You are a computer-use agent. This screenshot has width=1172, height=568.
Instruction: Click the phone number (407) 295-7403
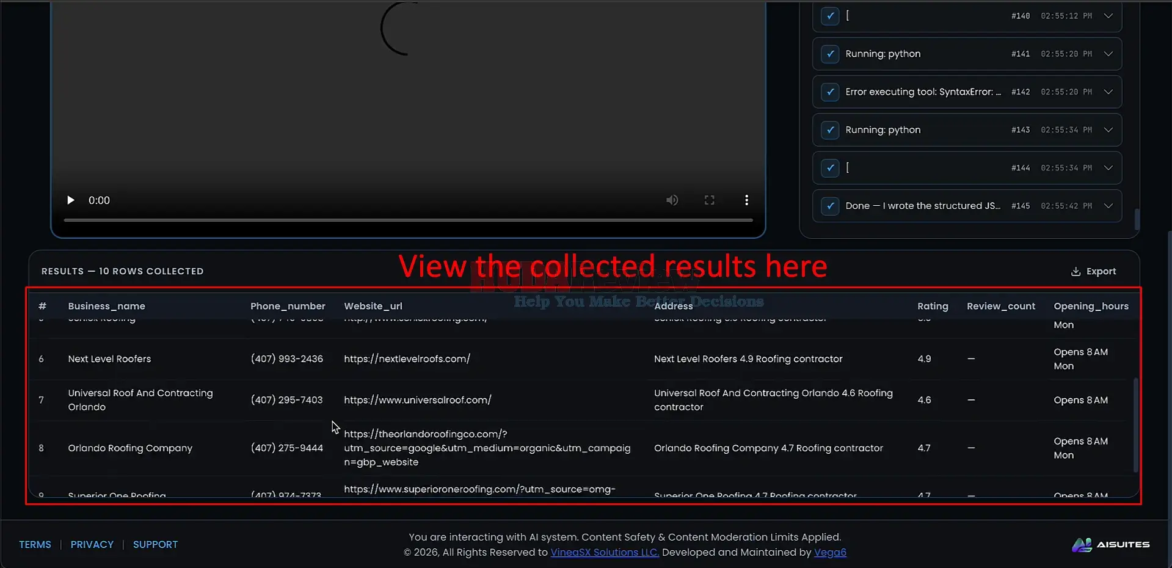tap(286, 400)
